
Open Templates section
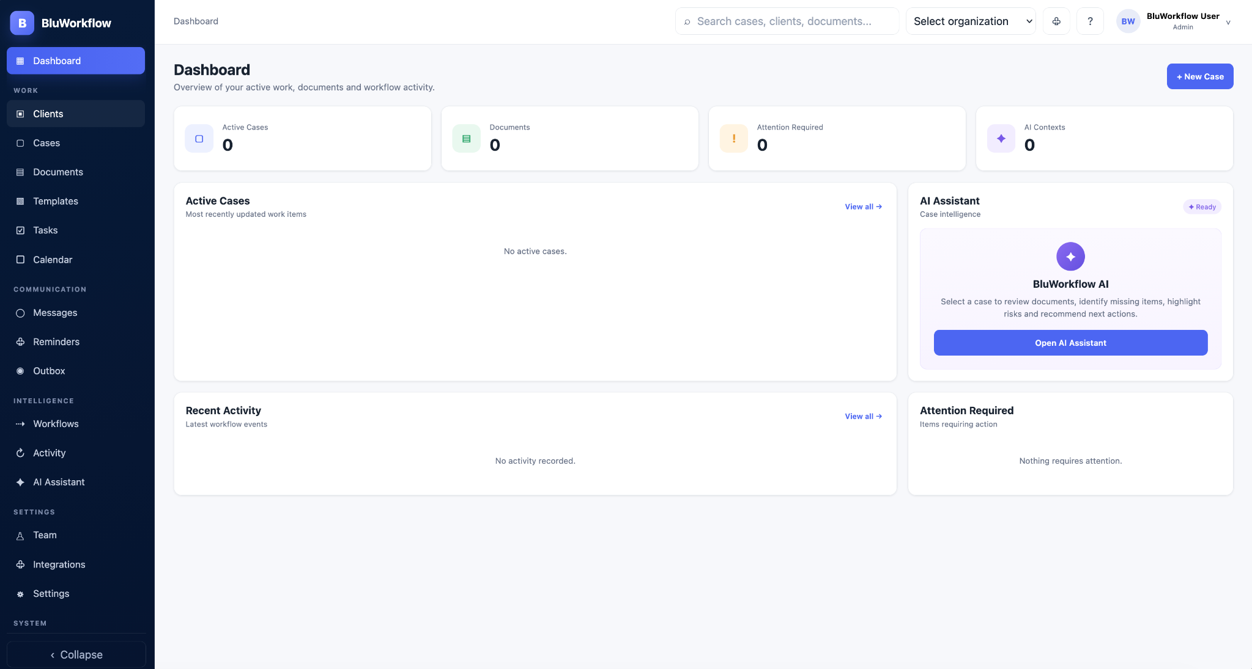[x=76, y=202]
